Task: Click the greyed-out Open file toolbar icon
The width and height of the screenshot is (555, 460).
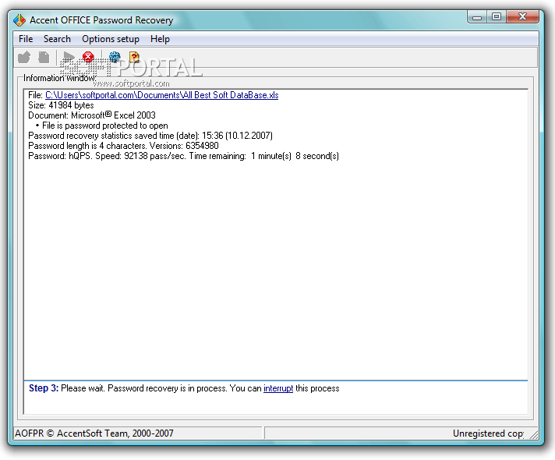Action: 24,58
